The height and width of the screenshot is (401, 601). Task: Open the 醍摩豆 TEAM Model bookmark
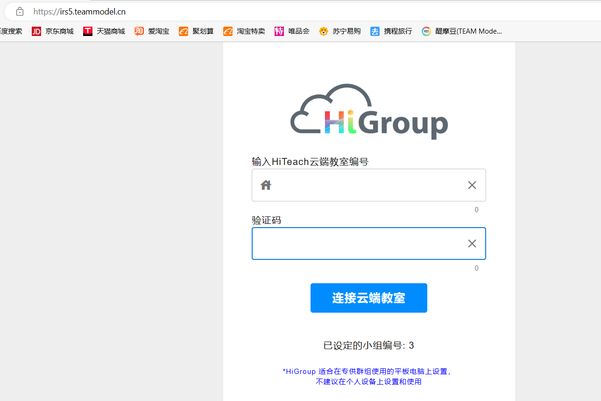[x=462, y=31]
